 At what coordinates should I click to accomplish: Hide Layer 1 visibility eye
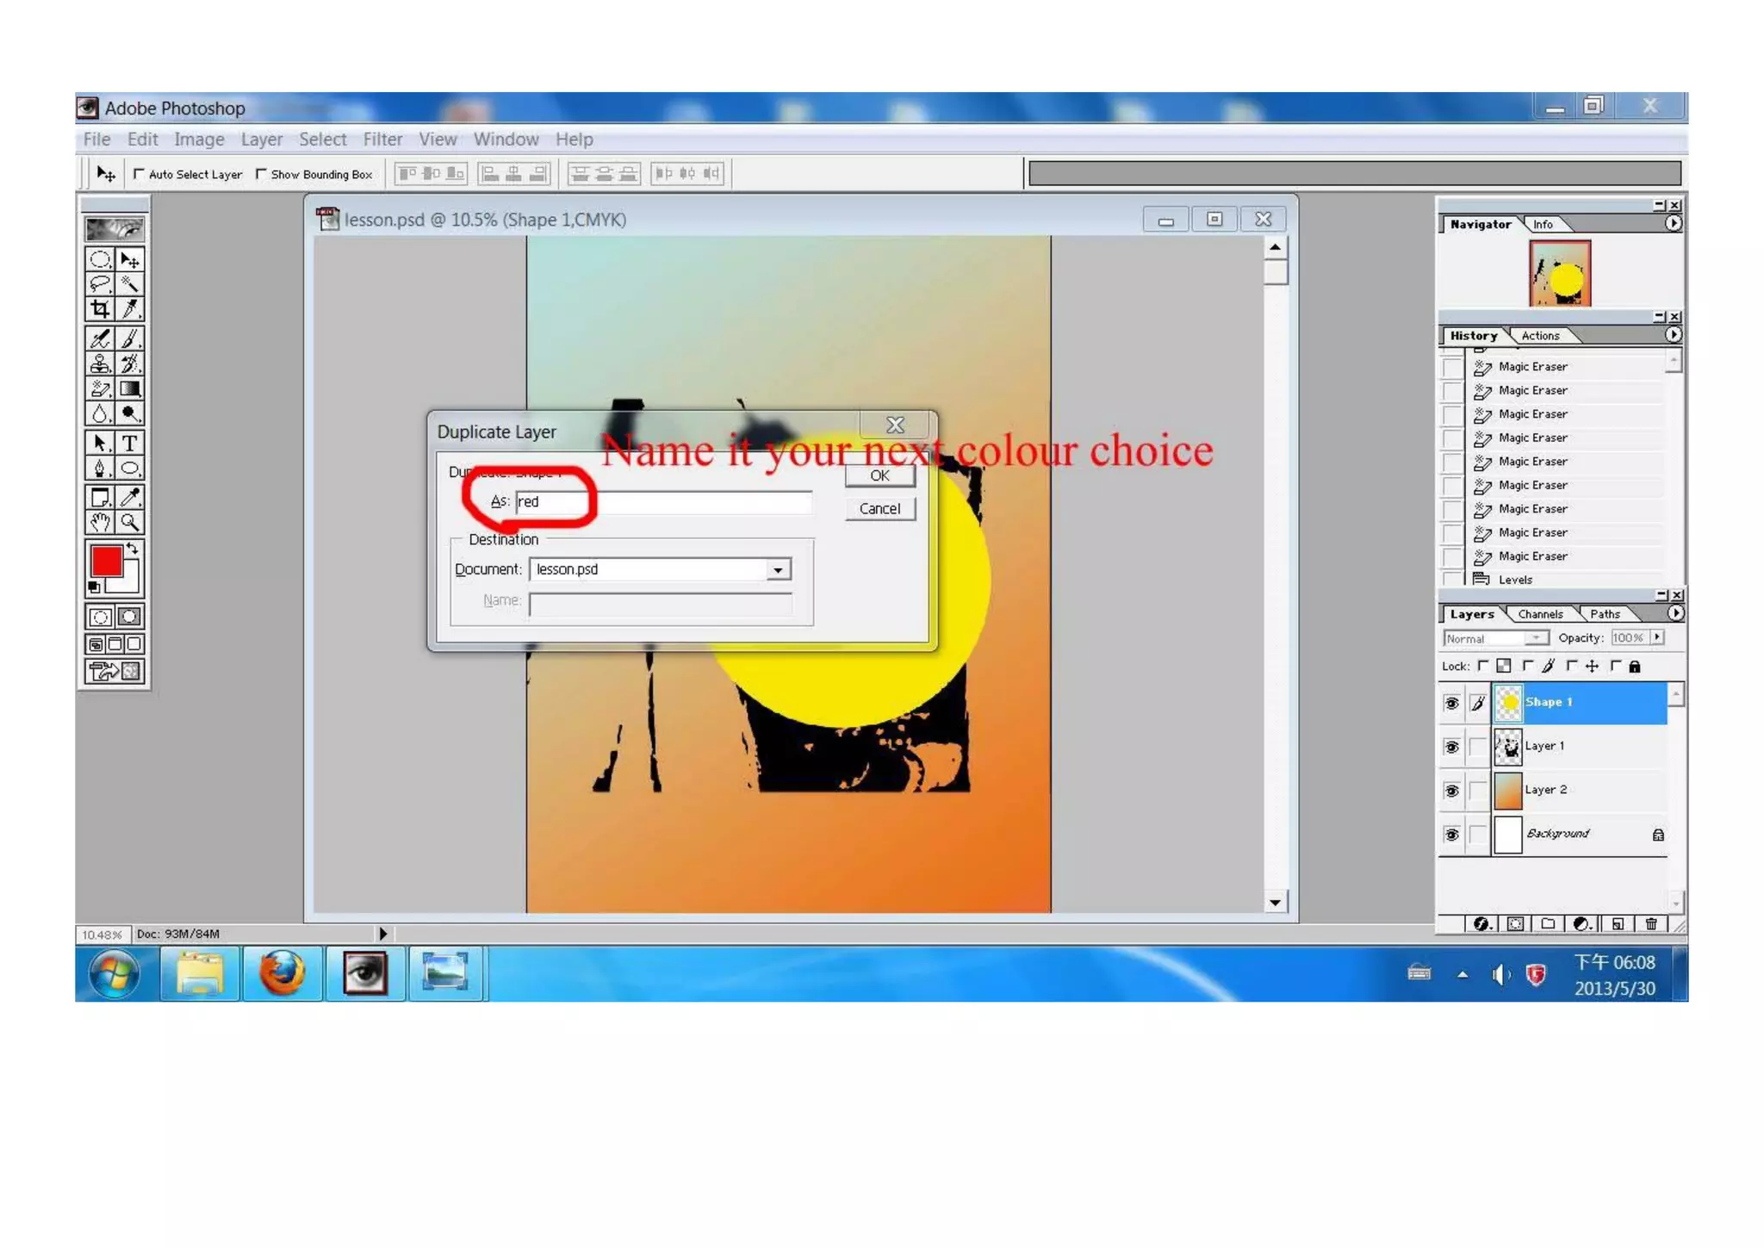[1451, 747]
